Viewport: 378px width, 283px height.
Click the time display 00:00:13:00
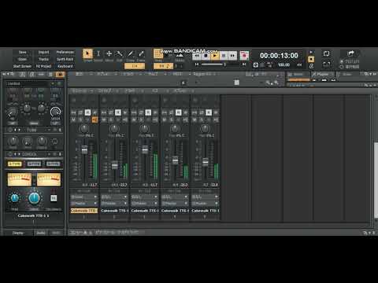pyautogui.click(x=279, y=56)
